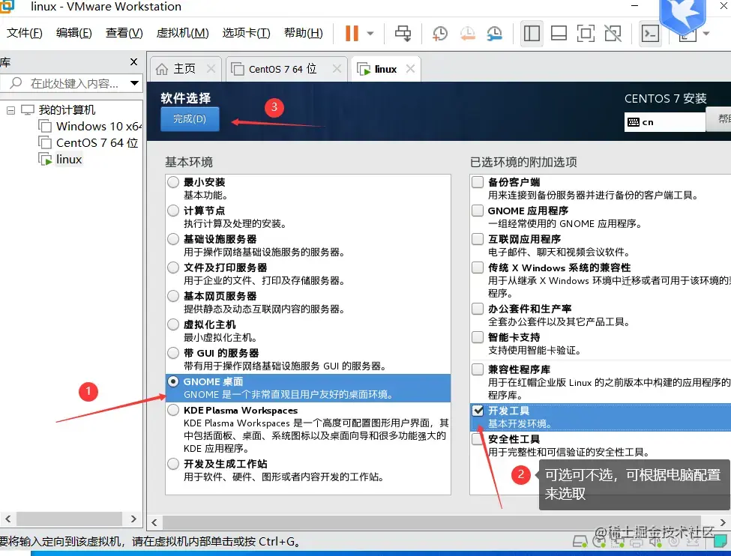Select the linux VM in the library tree
Image resolution: width=731 pixels, height=556 pixels.
tap(61, 160)
